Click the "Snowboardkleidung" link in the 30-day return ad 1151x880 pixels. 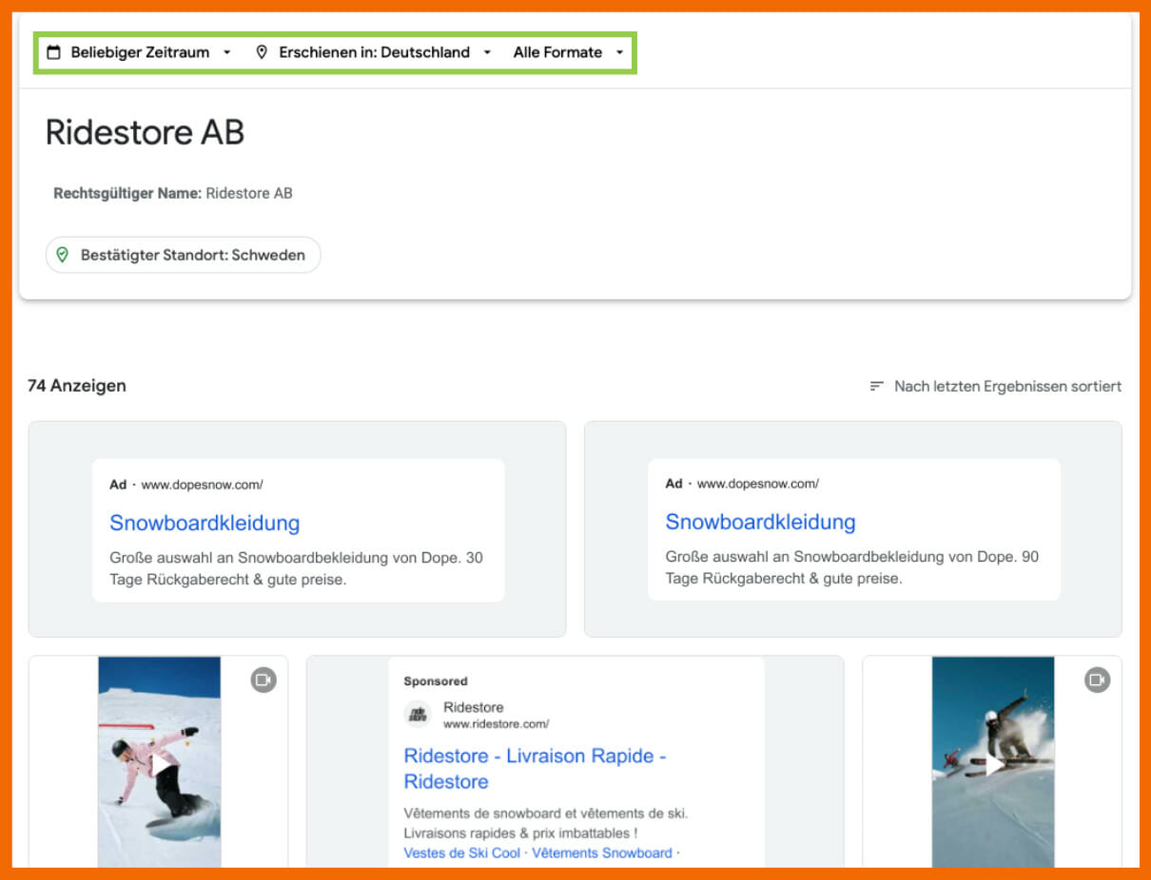click(205, 523)
